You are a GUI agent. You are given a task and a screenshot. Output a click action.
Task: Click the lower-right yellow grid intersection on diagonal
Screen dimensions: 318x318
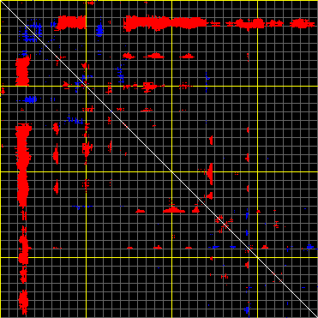tap(257, 257)
